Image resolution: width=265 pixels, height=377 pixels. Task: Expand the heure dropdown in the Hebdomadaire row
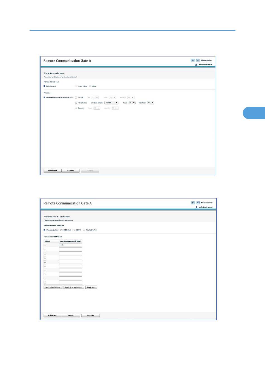coord(132,103)
